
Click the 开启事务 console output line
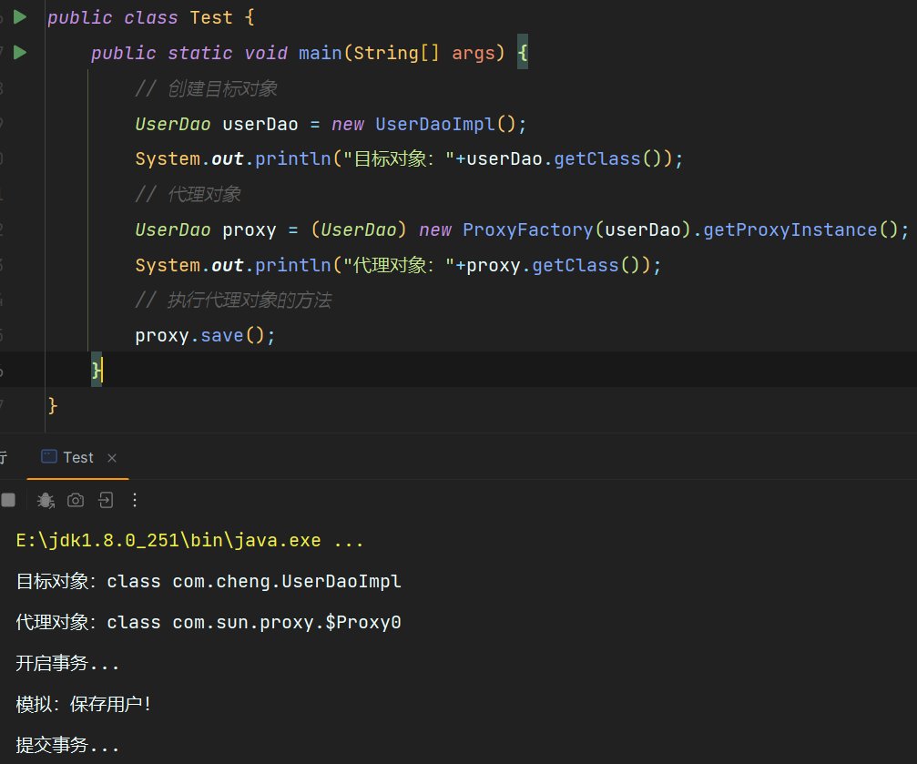click(x=68, y=664)
